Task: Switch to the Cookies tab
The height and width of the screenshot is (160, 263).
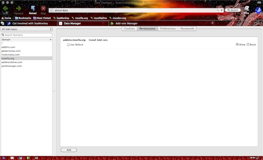Action: pyautogui.click(x=129, y=29)
